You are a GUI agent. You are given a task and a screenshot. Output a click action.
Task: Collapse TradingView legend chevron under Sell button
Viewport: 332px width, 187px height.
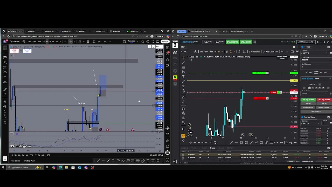tap(11, 55)
